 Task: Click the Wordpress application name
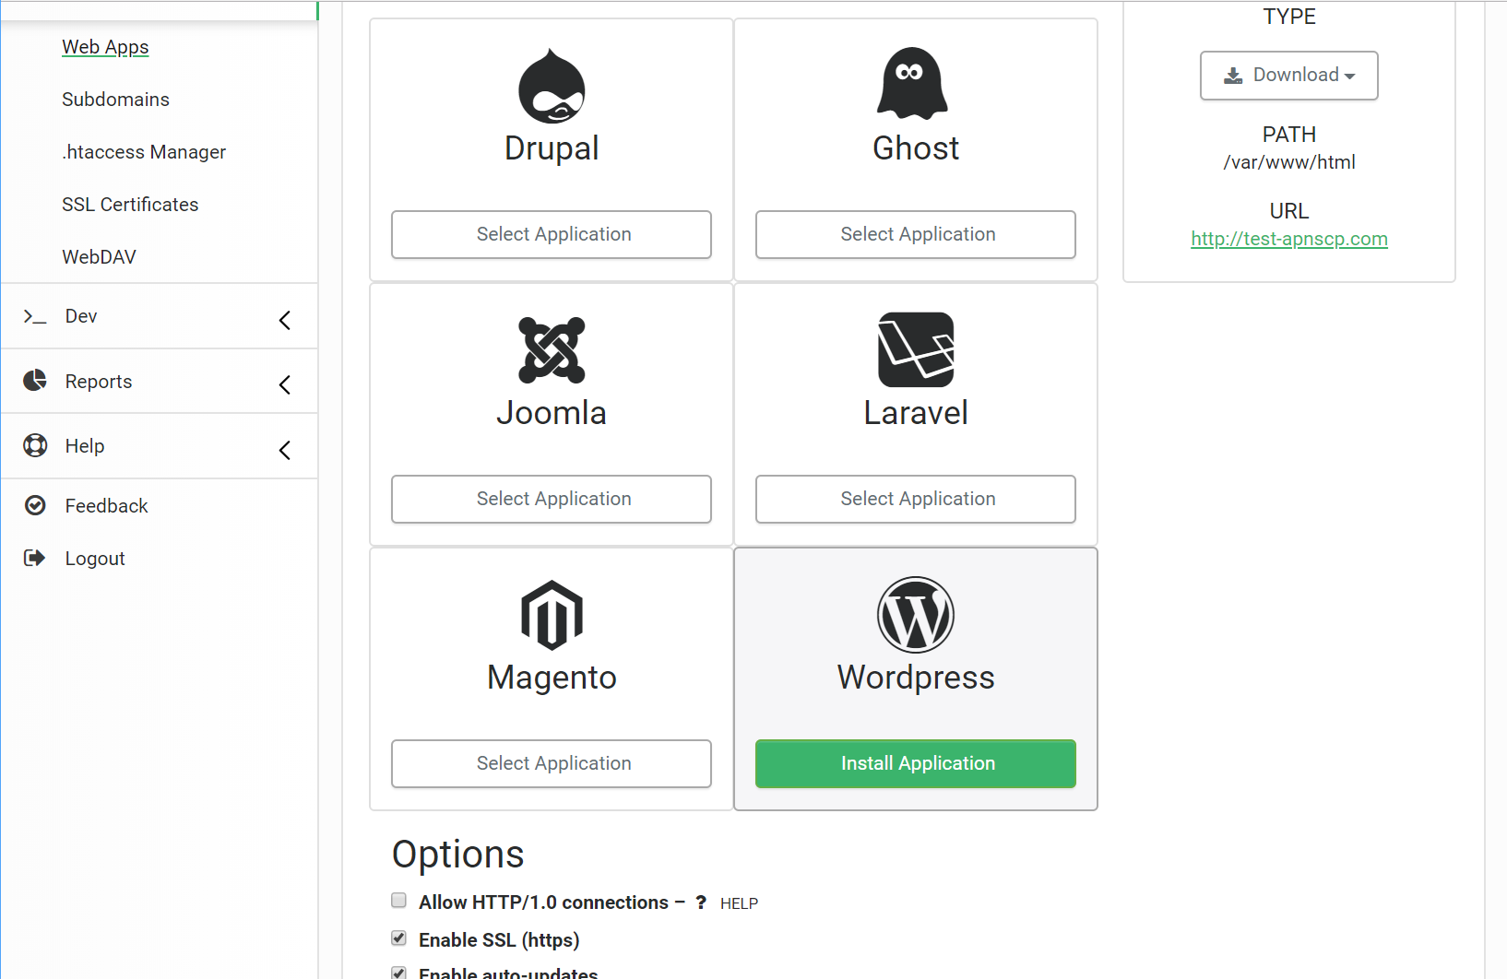(916, 678)
